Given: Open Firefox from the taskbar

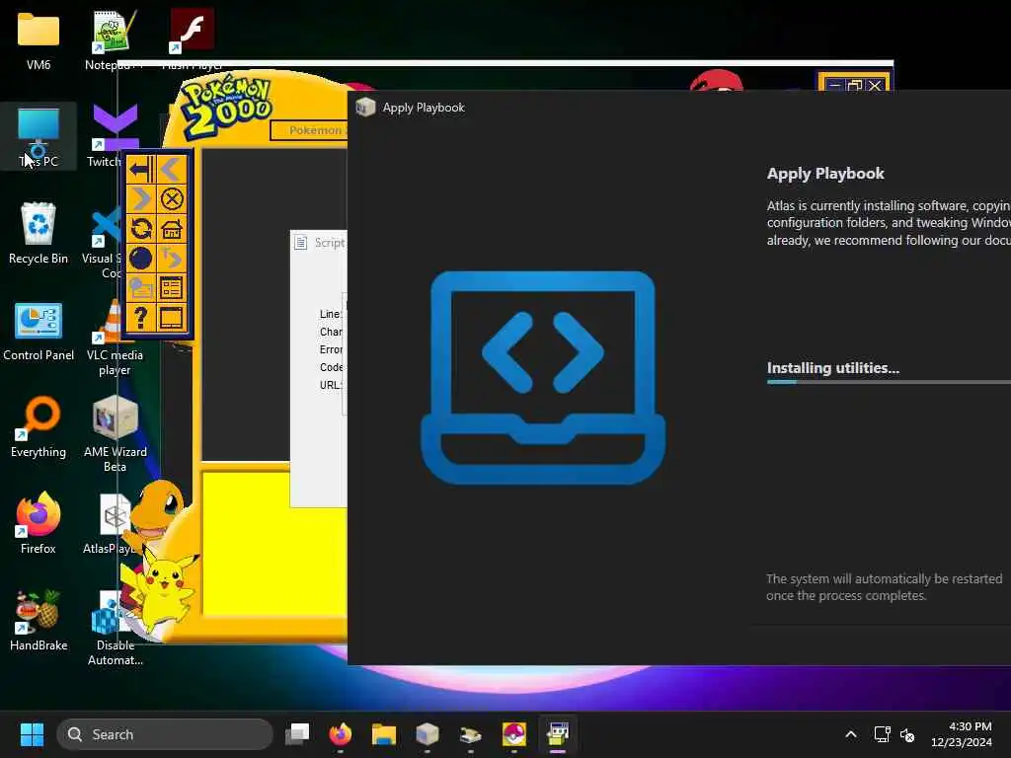Looking at the screenshot, I should 341,734.
